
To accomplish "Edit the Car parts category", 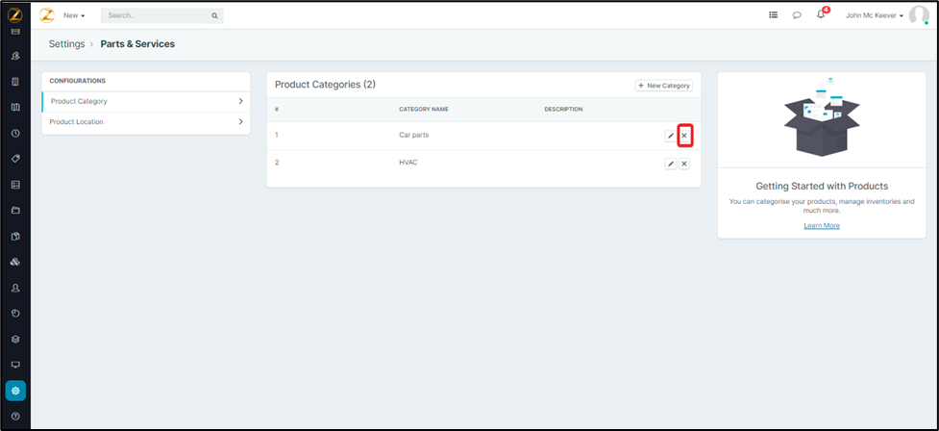I will 671,136.
